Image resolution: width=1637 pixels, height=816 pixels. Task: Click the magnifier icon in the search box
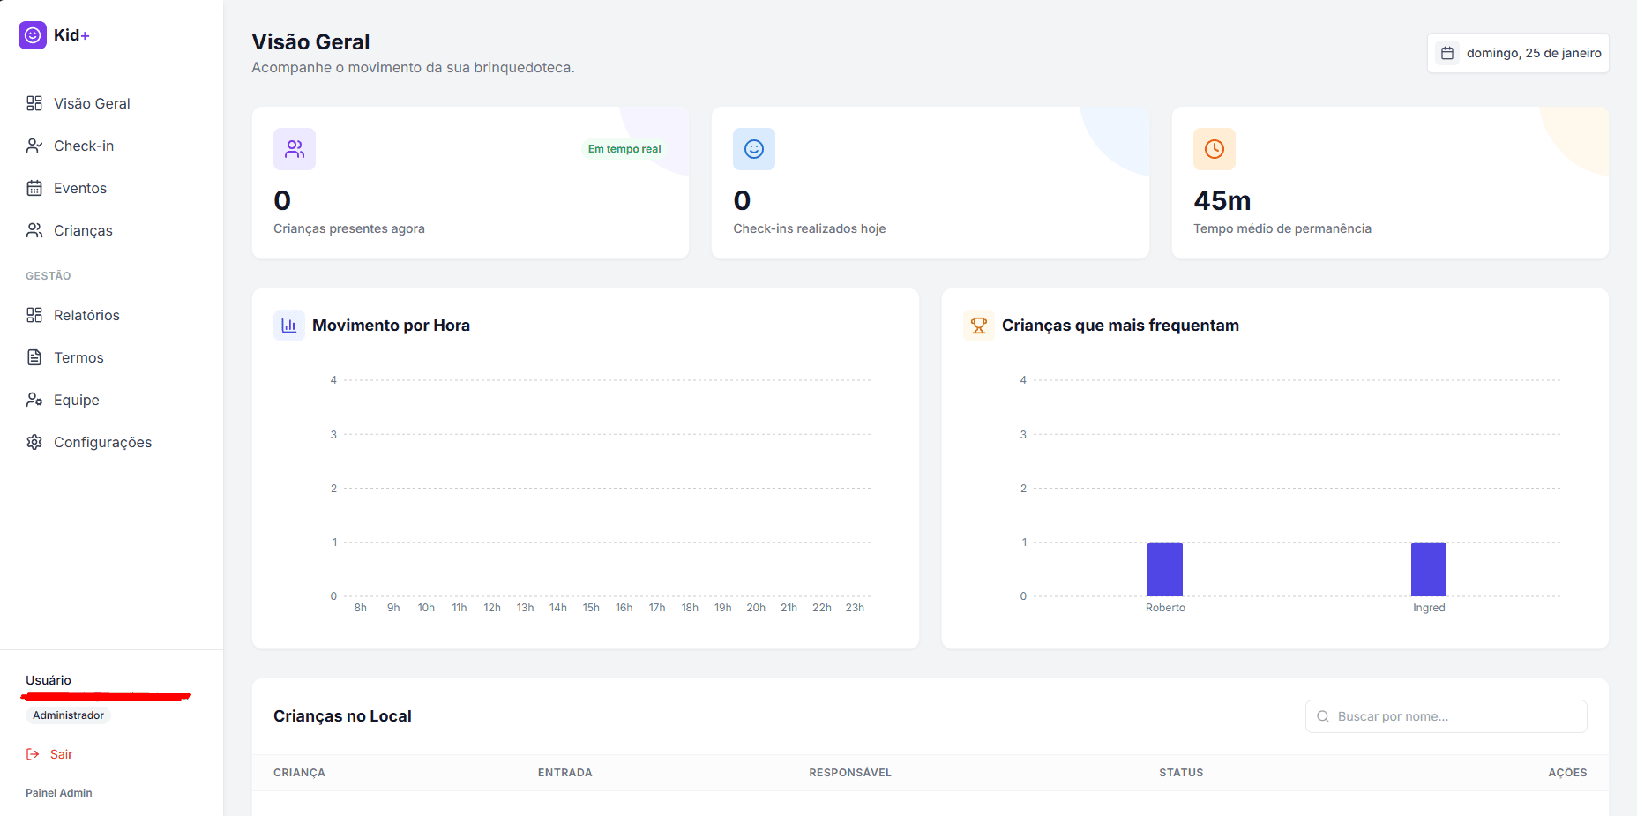[x=1323, y=716]
